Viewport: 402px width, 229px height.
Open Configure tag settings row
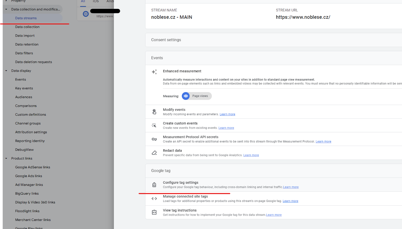click(x=274, y=185)
